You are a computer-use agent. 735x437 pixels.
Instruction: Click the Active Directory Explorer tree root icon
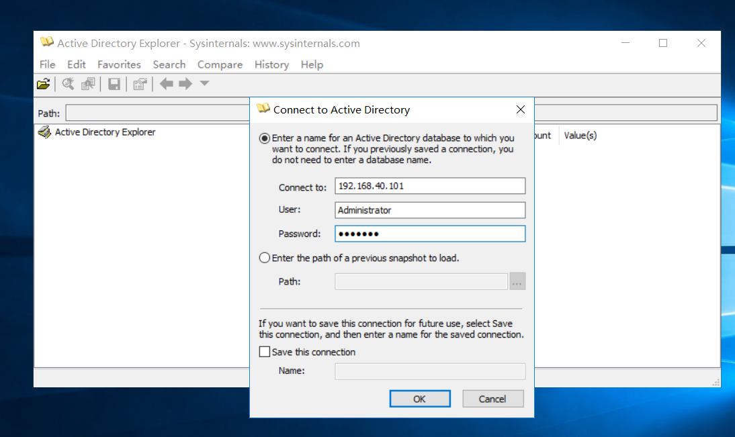click(44, 132)
